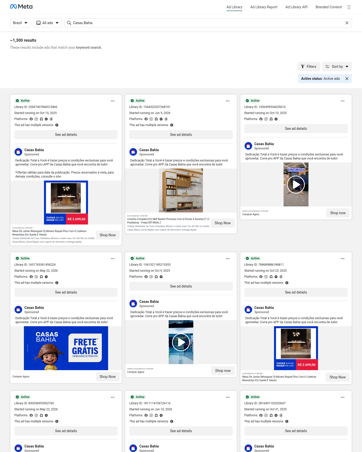Open dining table image in ad 768689886186811
This screenshot has width=362, height=452.
click(x=296, y=348)
